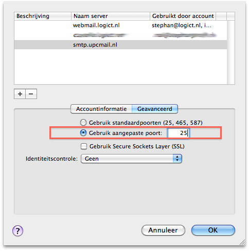Click into the custom port field
Screen dimensions: 249x251
(x=179, y=133)
